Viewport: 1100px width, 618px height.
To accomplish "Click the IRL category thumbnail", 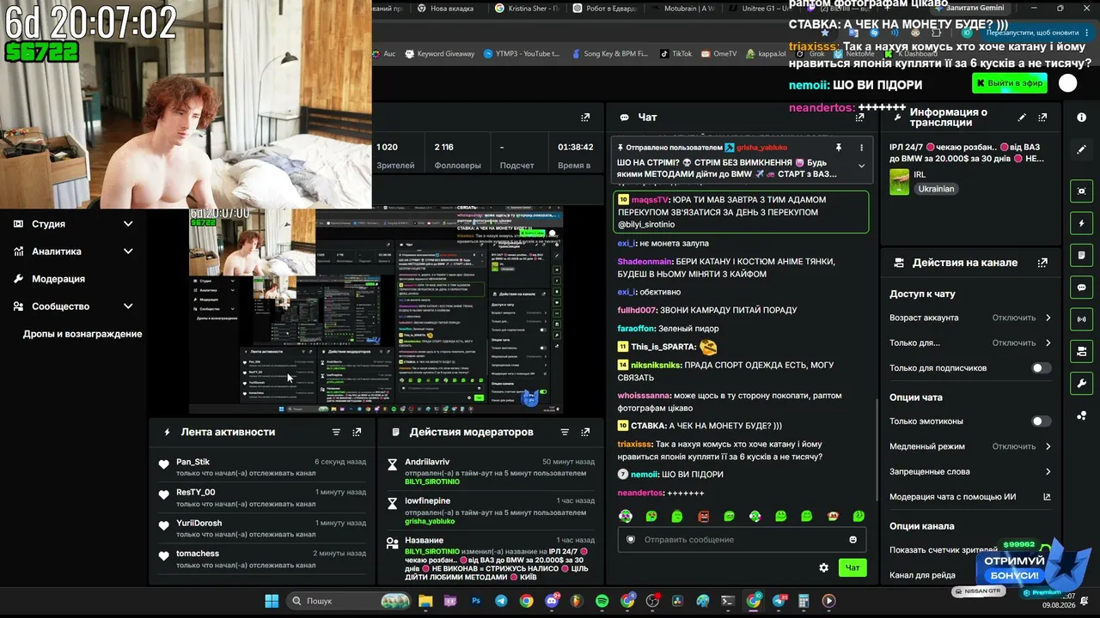I will [x=899, y=182].
